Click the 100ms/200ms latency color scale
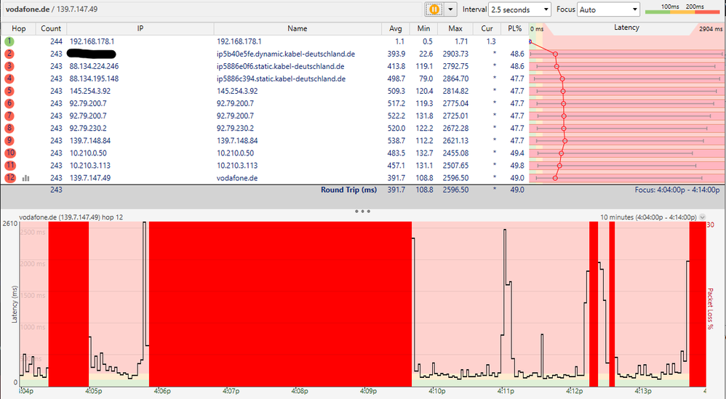The image size is (726, 399). (x=682, y=9)
